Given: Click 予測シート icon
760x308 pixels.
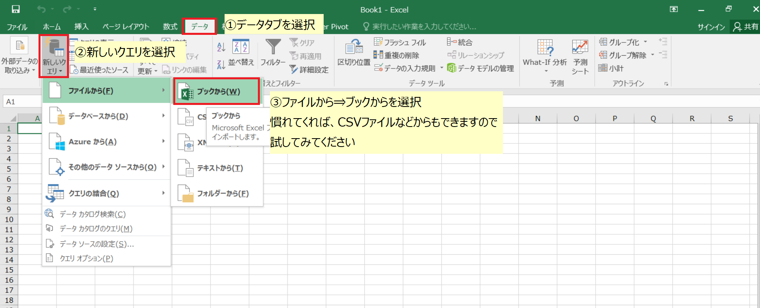Looking at the screenshot, I should (580, 56).
